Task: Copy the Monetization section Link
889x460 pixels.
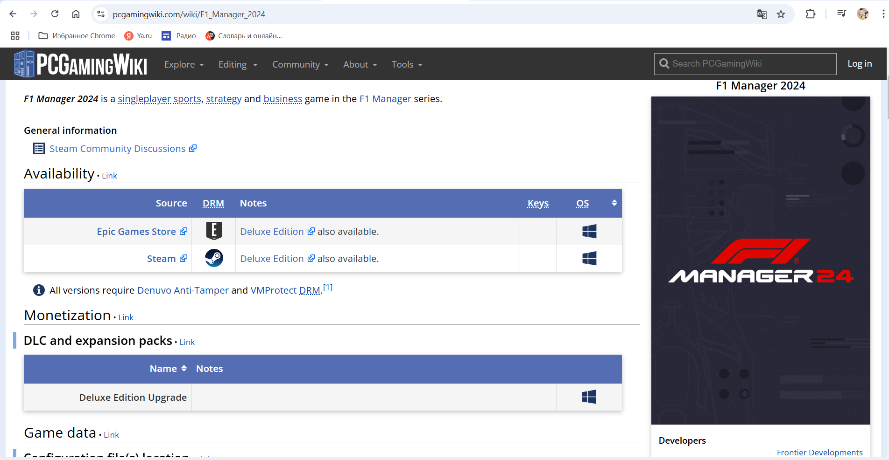Action: (x=126, y=317)
